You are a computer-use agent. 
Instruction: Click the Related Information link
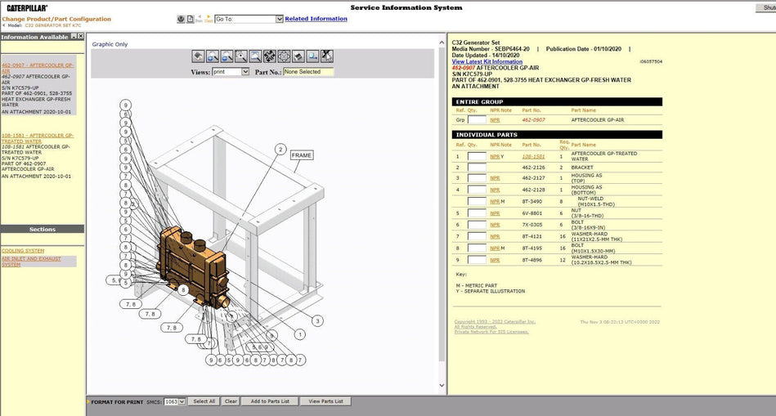coord(316,19)
